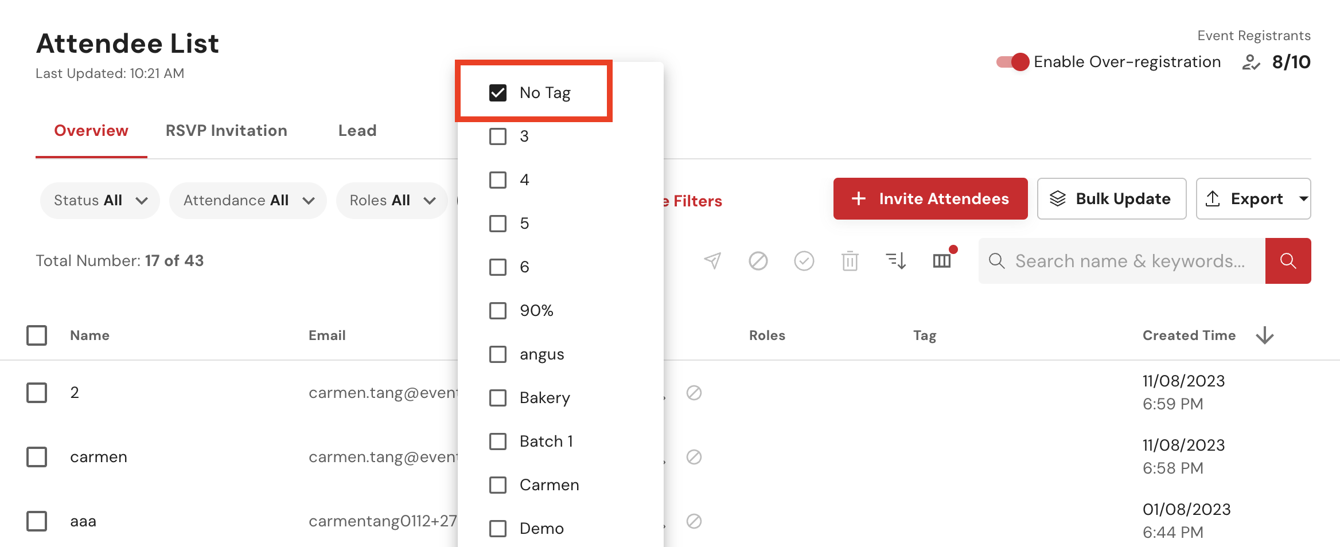Check the 90% tag checkbox

point(498,311)
